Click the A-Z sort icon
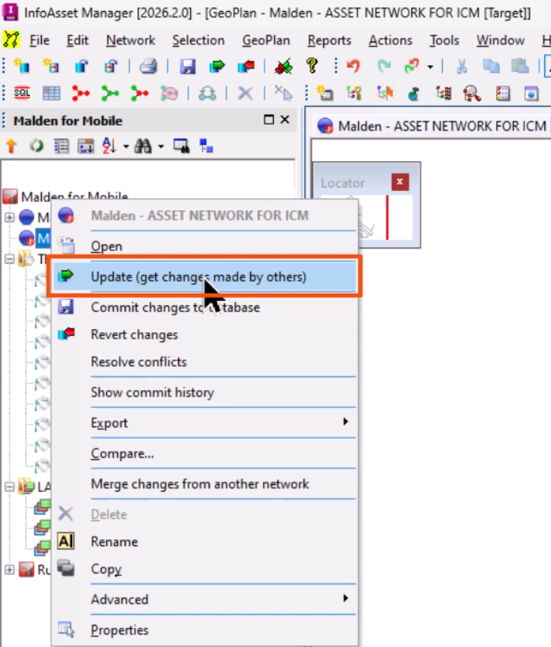The width and height of the screenshot is (551, 647). 109,146
